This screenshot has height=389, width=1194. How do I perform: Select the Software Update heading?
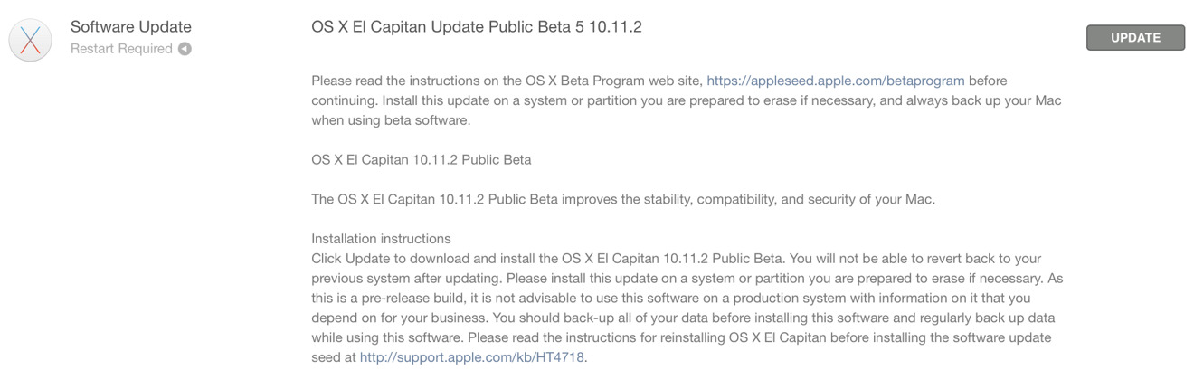click(x=131, y=26)
